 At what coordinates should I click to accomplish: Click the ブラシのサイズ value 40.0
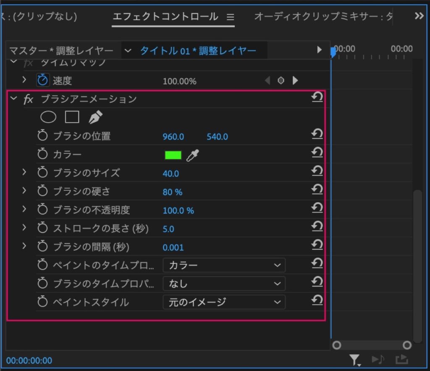tap(170, 174)
